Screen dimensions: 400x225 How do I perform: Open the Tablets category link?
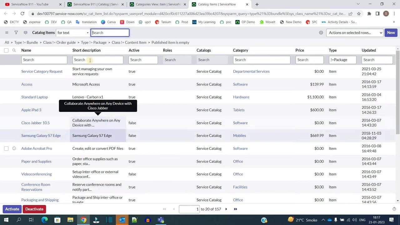(239, 110)
